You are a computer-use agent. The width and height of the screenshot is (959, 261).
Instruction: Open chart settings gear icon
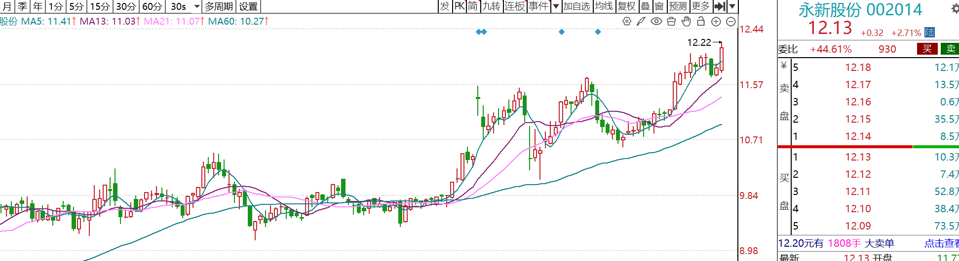[626, 22]
